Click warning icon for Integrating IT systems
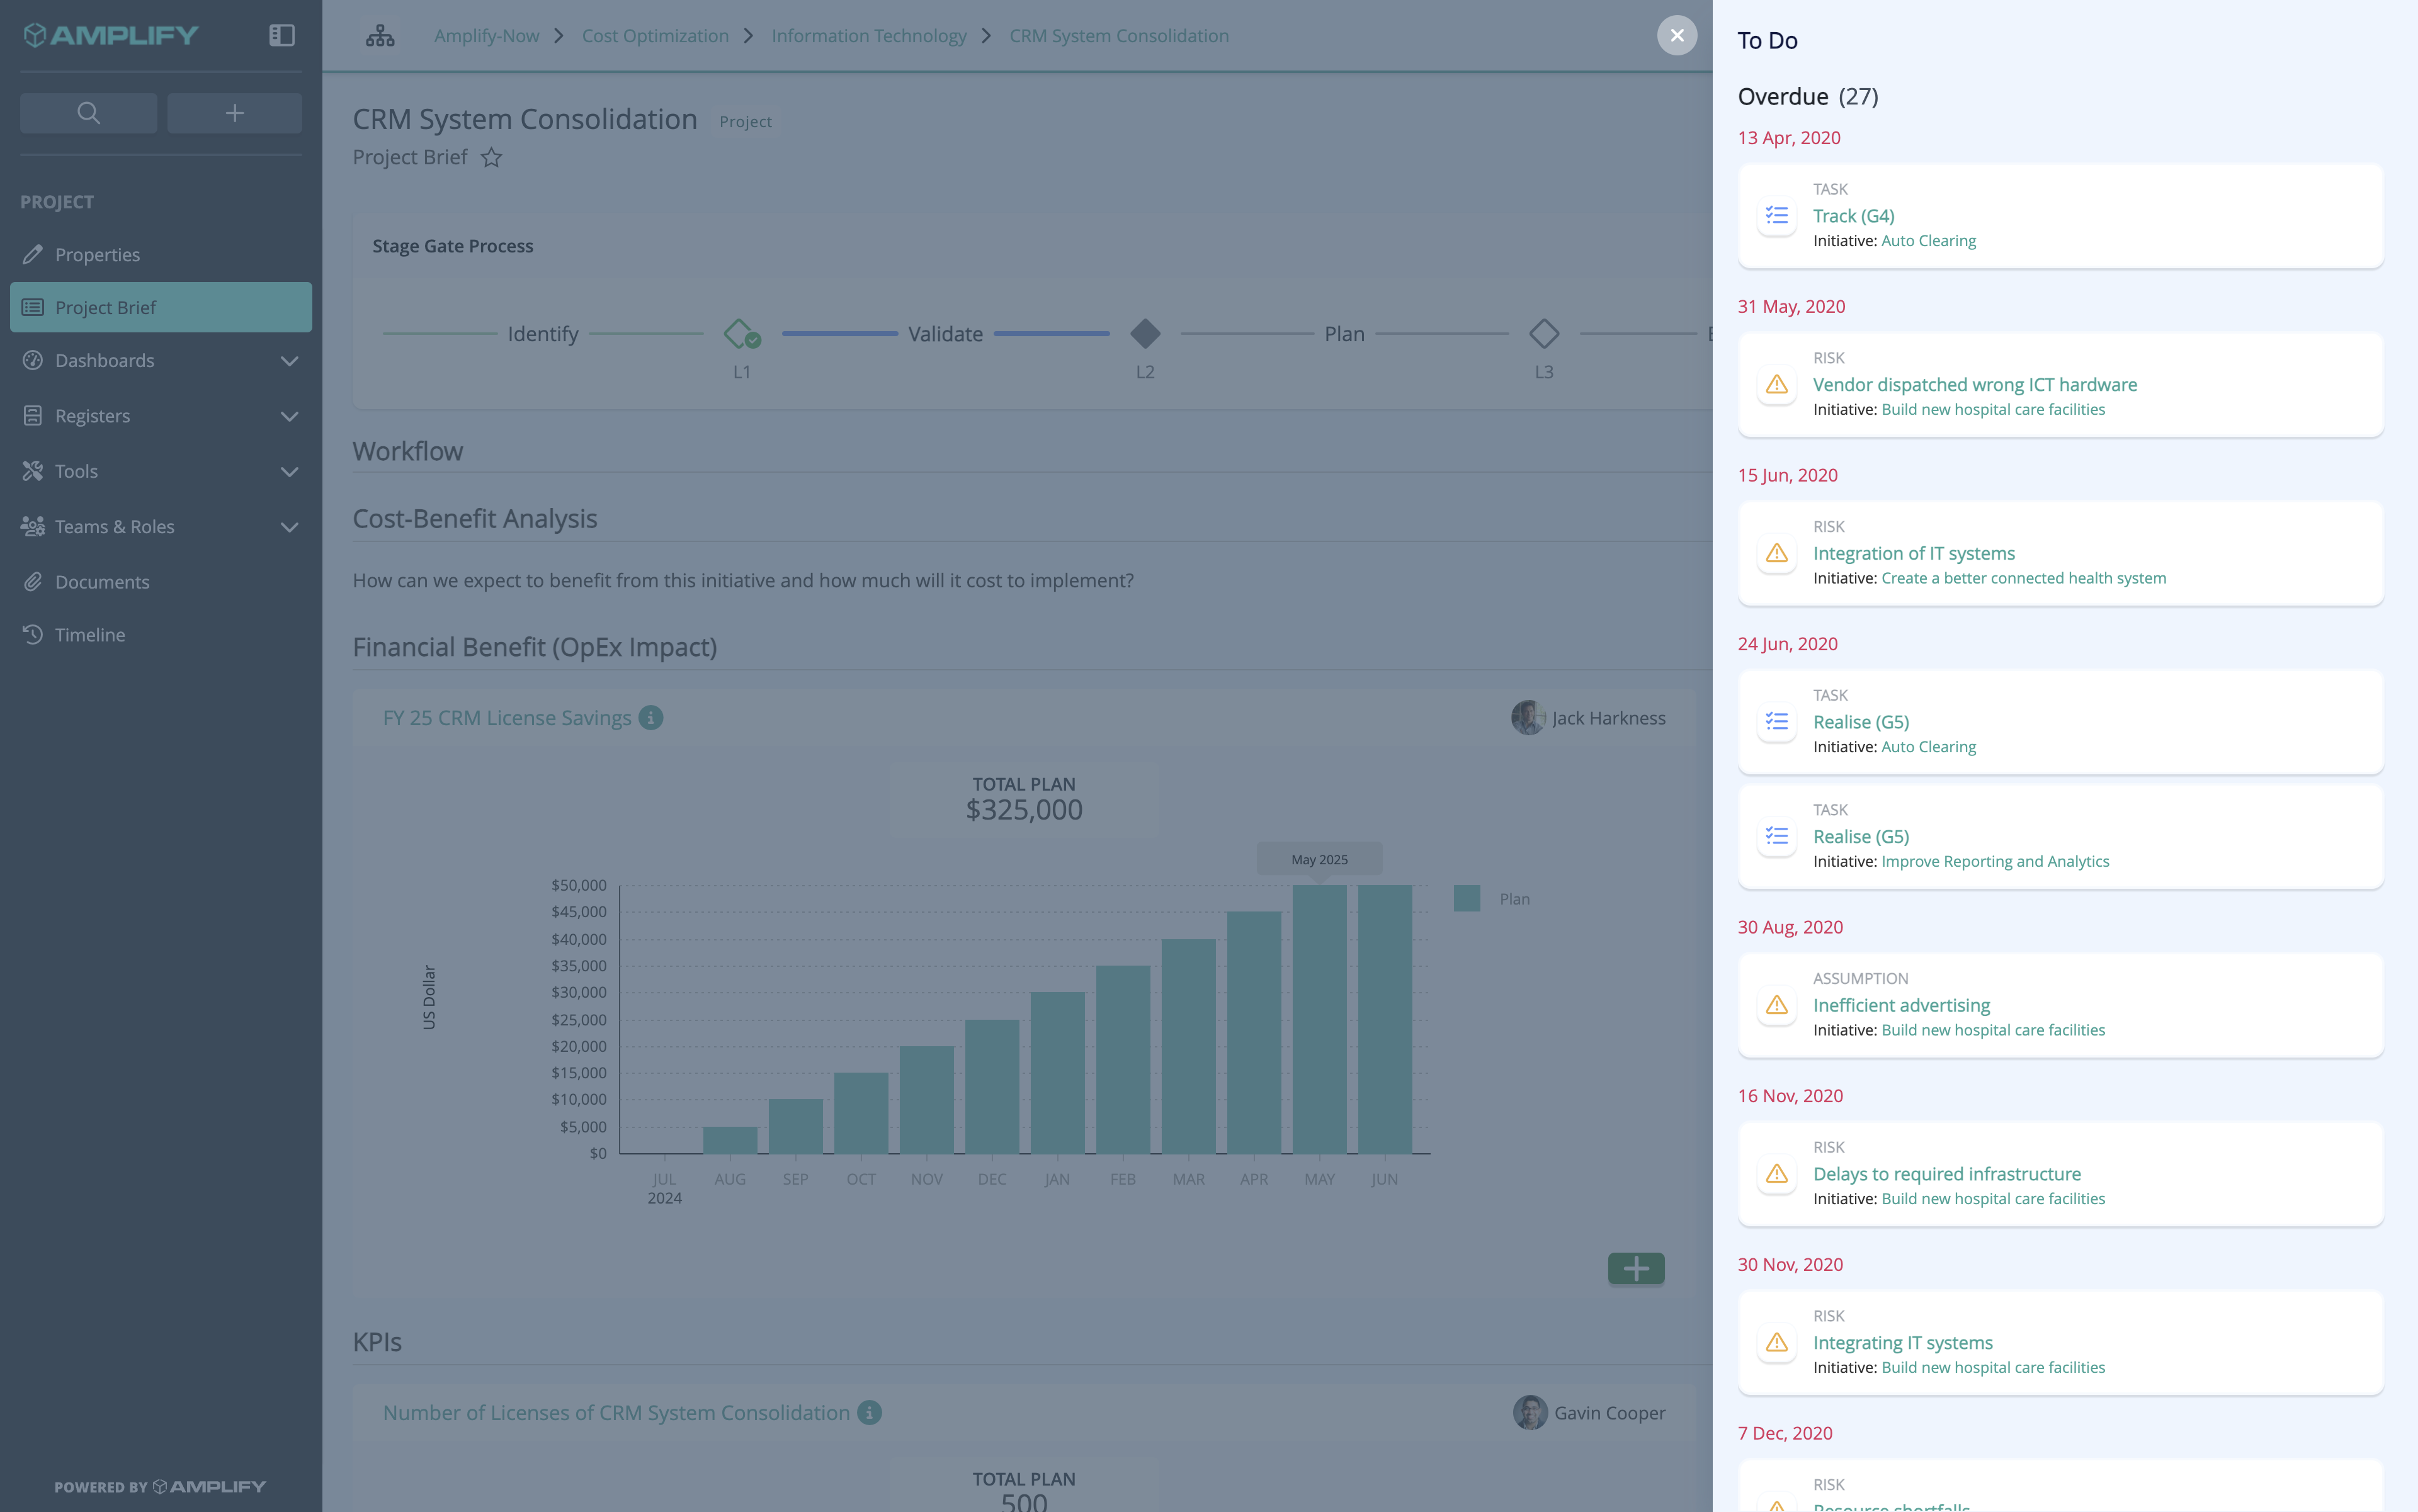The height and width of the screenshot is (1512, 2418). (x=1777, y=1343)
